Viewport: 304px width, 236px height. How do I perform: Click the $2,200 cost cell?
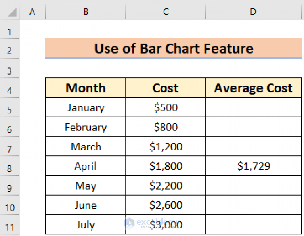tap(166, 186)
